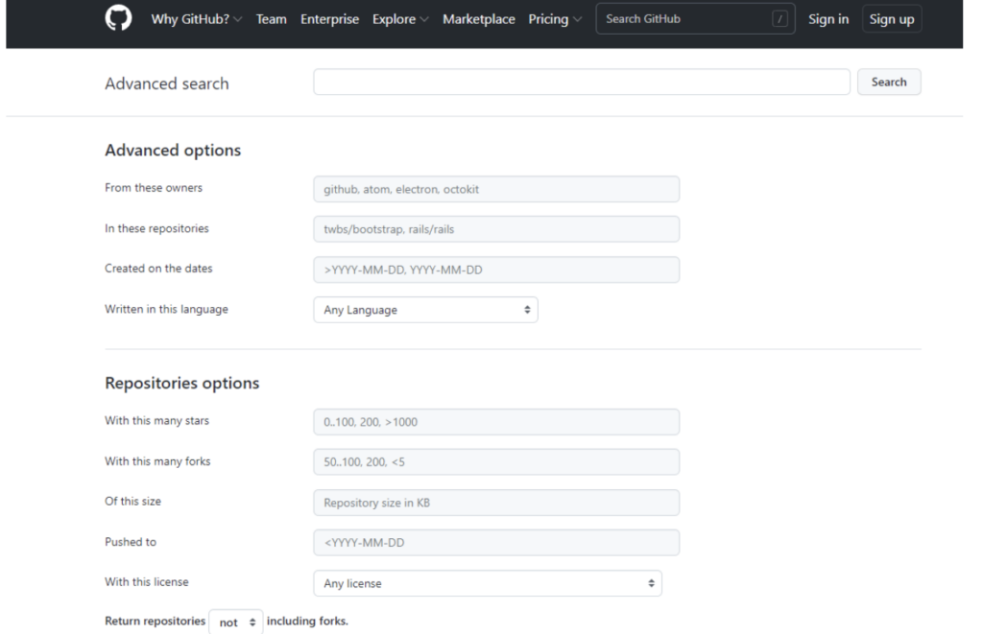
Task: Focus the From these owners field
Action: pyautogui.click(x=496, y=189)
